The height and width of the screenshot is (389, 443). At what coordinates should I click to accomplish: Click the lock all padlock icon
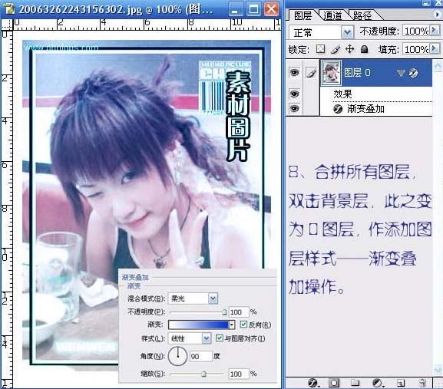365,49
